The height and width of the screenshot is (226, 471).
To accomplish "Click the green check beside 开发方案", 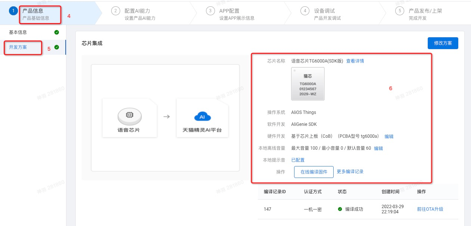I will [56, 47].
